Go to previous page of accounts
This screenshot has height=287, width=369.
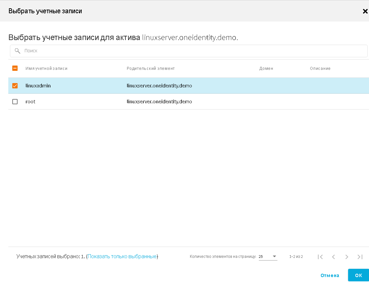click(x=333, y=257)
